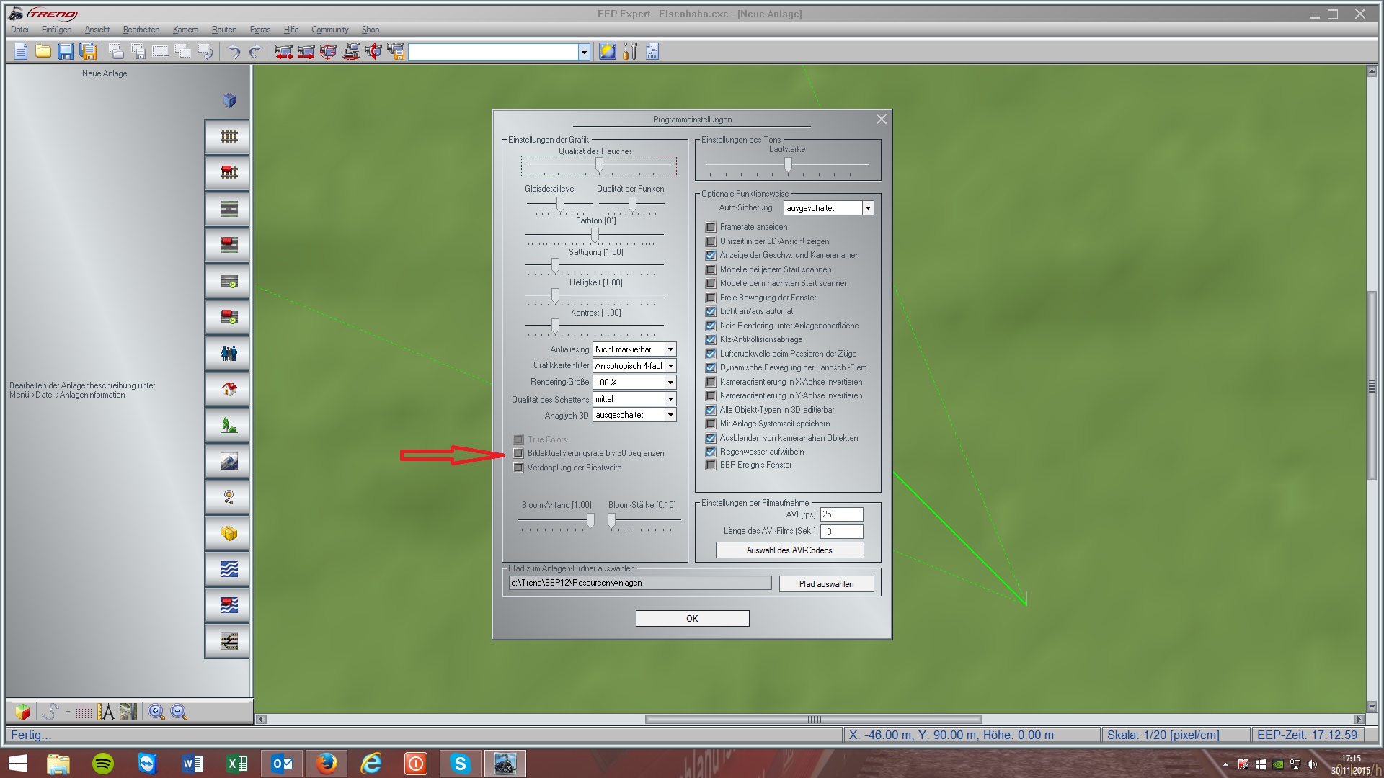1384x778 pixels.
Task: Click the zoom in magnifier icon
Action: 156,712
